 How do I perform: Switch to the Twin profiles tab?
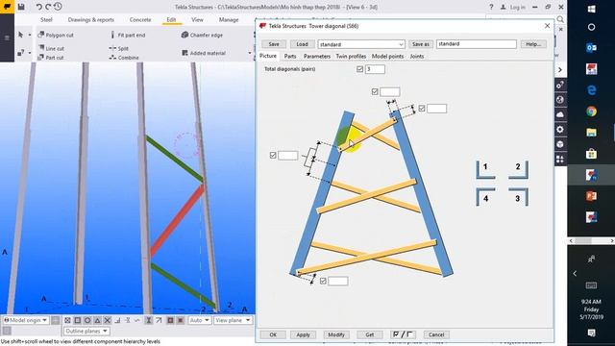351,56
